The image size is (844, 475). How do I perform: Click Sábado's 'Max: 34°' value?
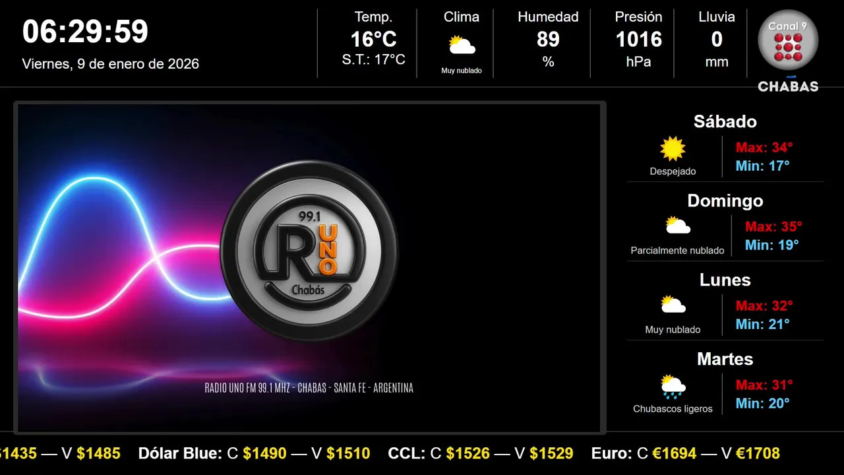pyautogui.click(x=764, y=147)
